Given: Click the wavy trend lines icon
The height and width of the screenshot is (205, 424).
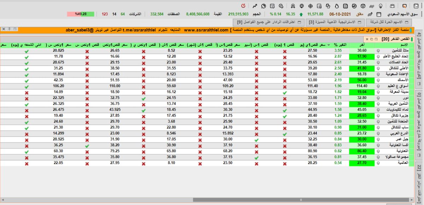Looking at the screenshot, I should tap(372, 6).
